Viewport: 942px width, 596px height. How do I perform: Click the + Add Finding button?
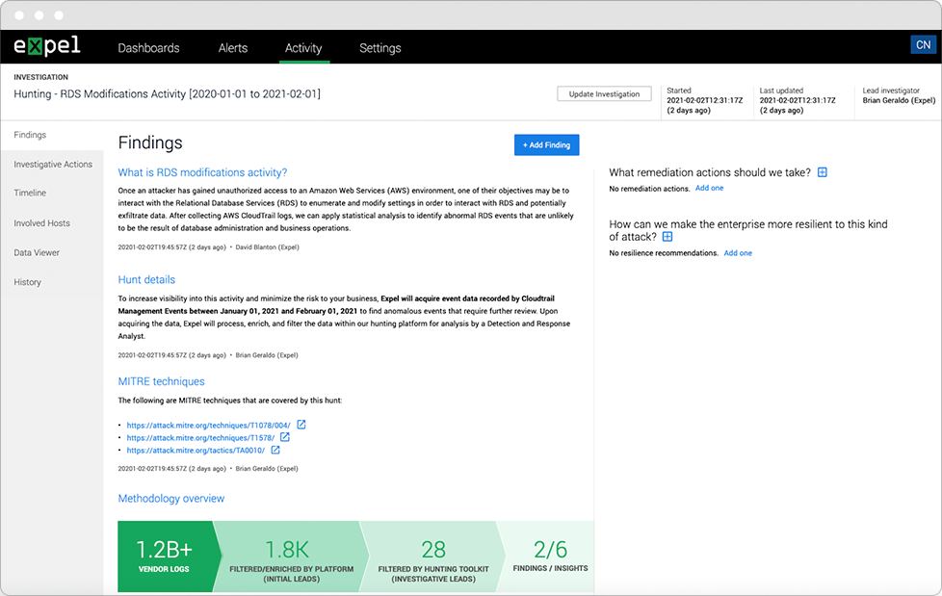[547, 144]
